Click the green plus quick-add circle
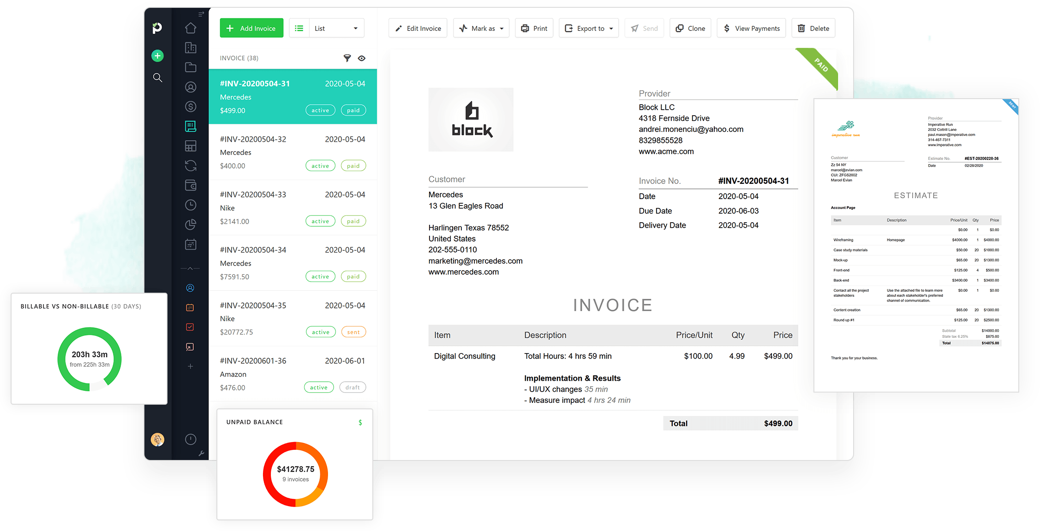 click(157, 56)
